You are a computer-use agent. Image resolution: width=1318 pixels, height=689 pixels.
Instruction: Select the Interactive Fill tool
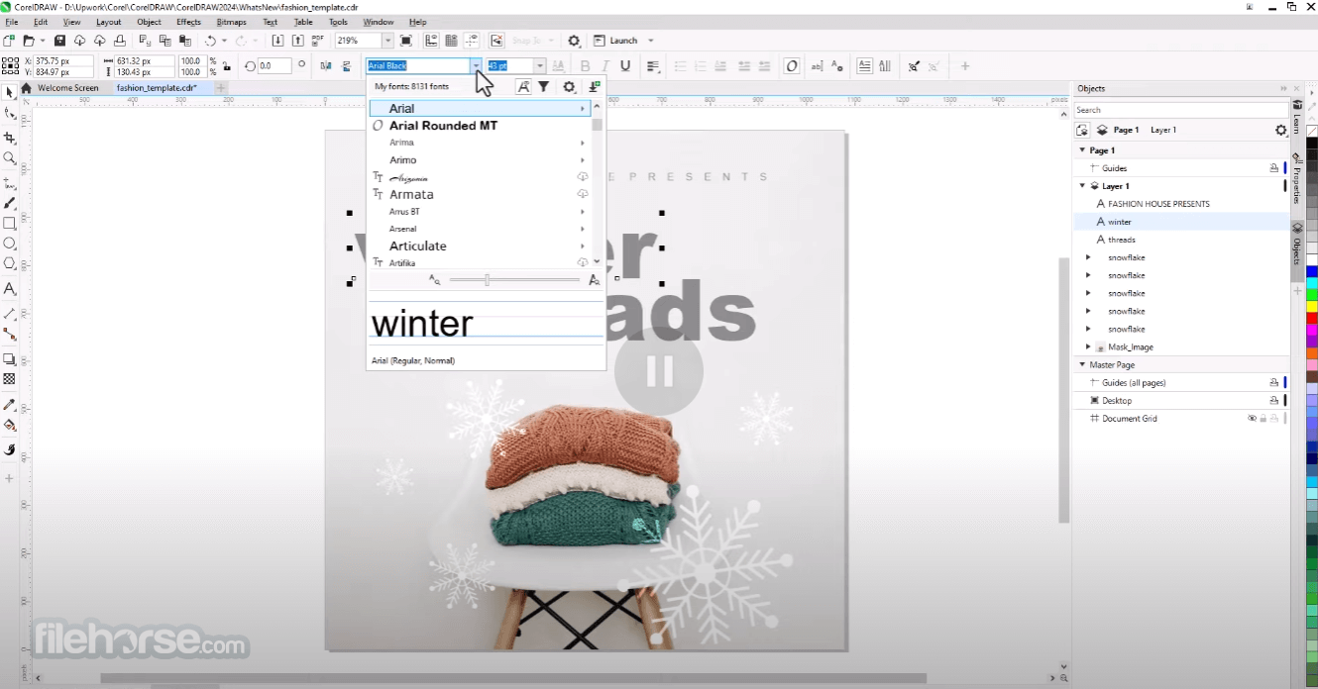pyautogui.click(x=10, y=426)
